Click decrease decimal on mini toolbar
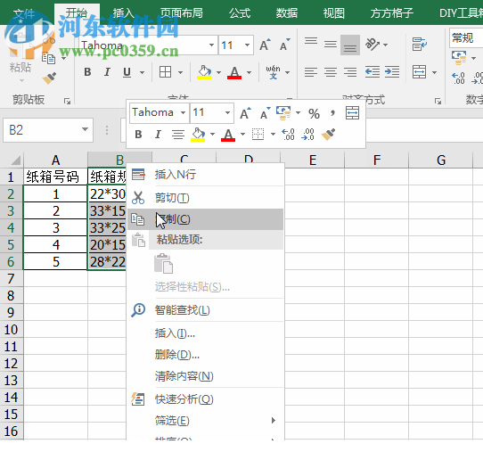 307,135
